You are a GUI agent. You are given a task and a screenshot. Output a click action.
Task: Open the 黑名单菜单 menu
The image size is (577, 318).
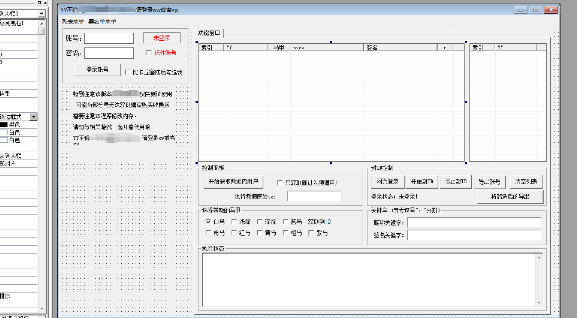(102, 21)
